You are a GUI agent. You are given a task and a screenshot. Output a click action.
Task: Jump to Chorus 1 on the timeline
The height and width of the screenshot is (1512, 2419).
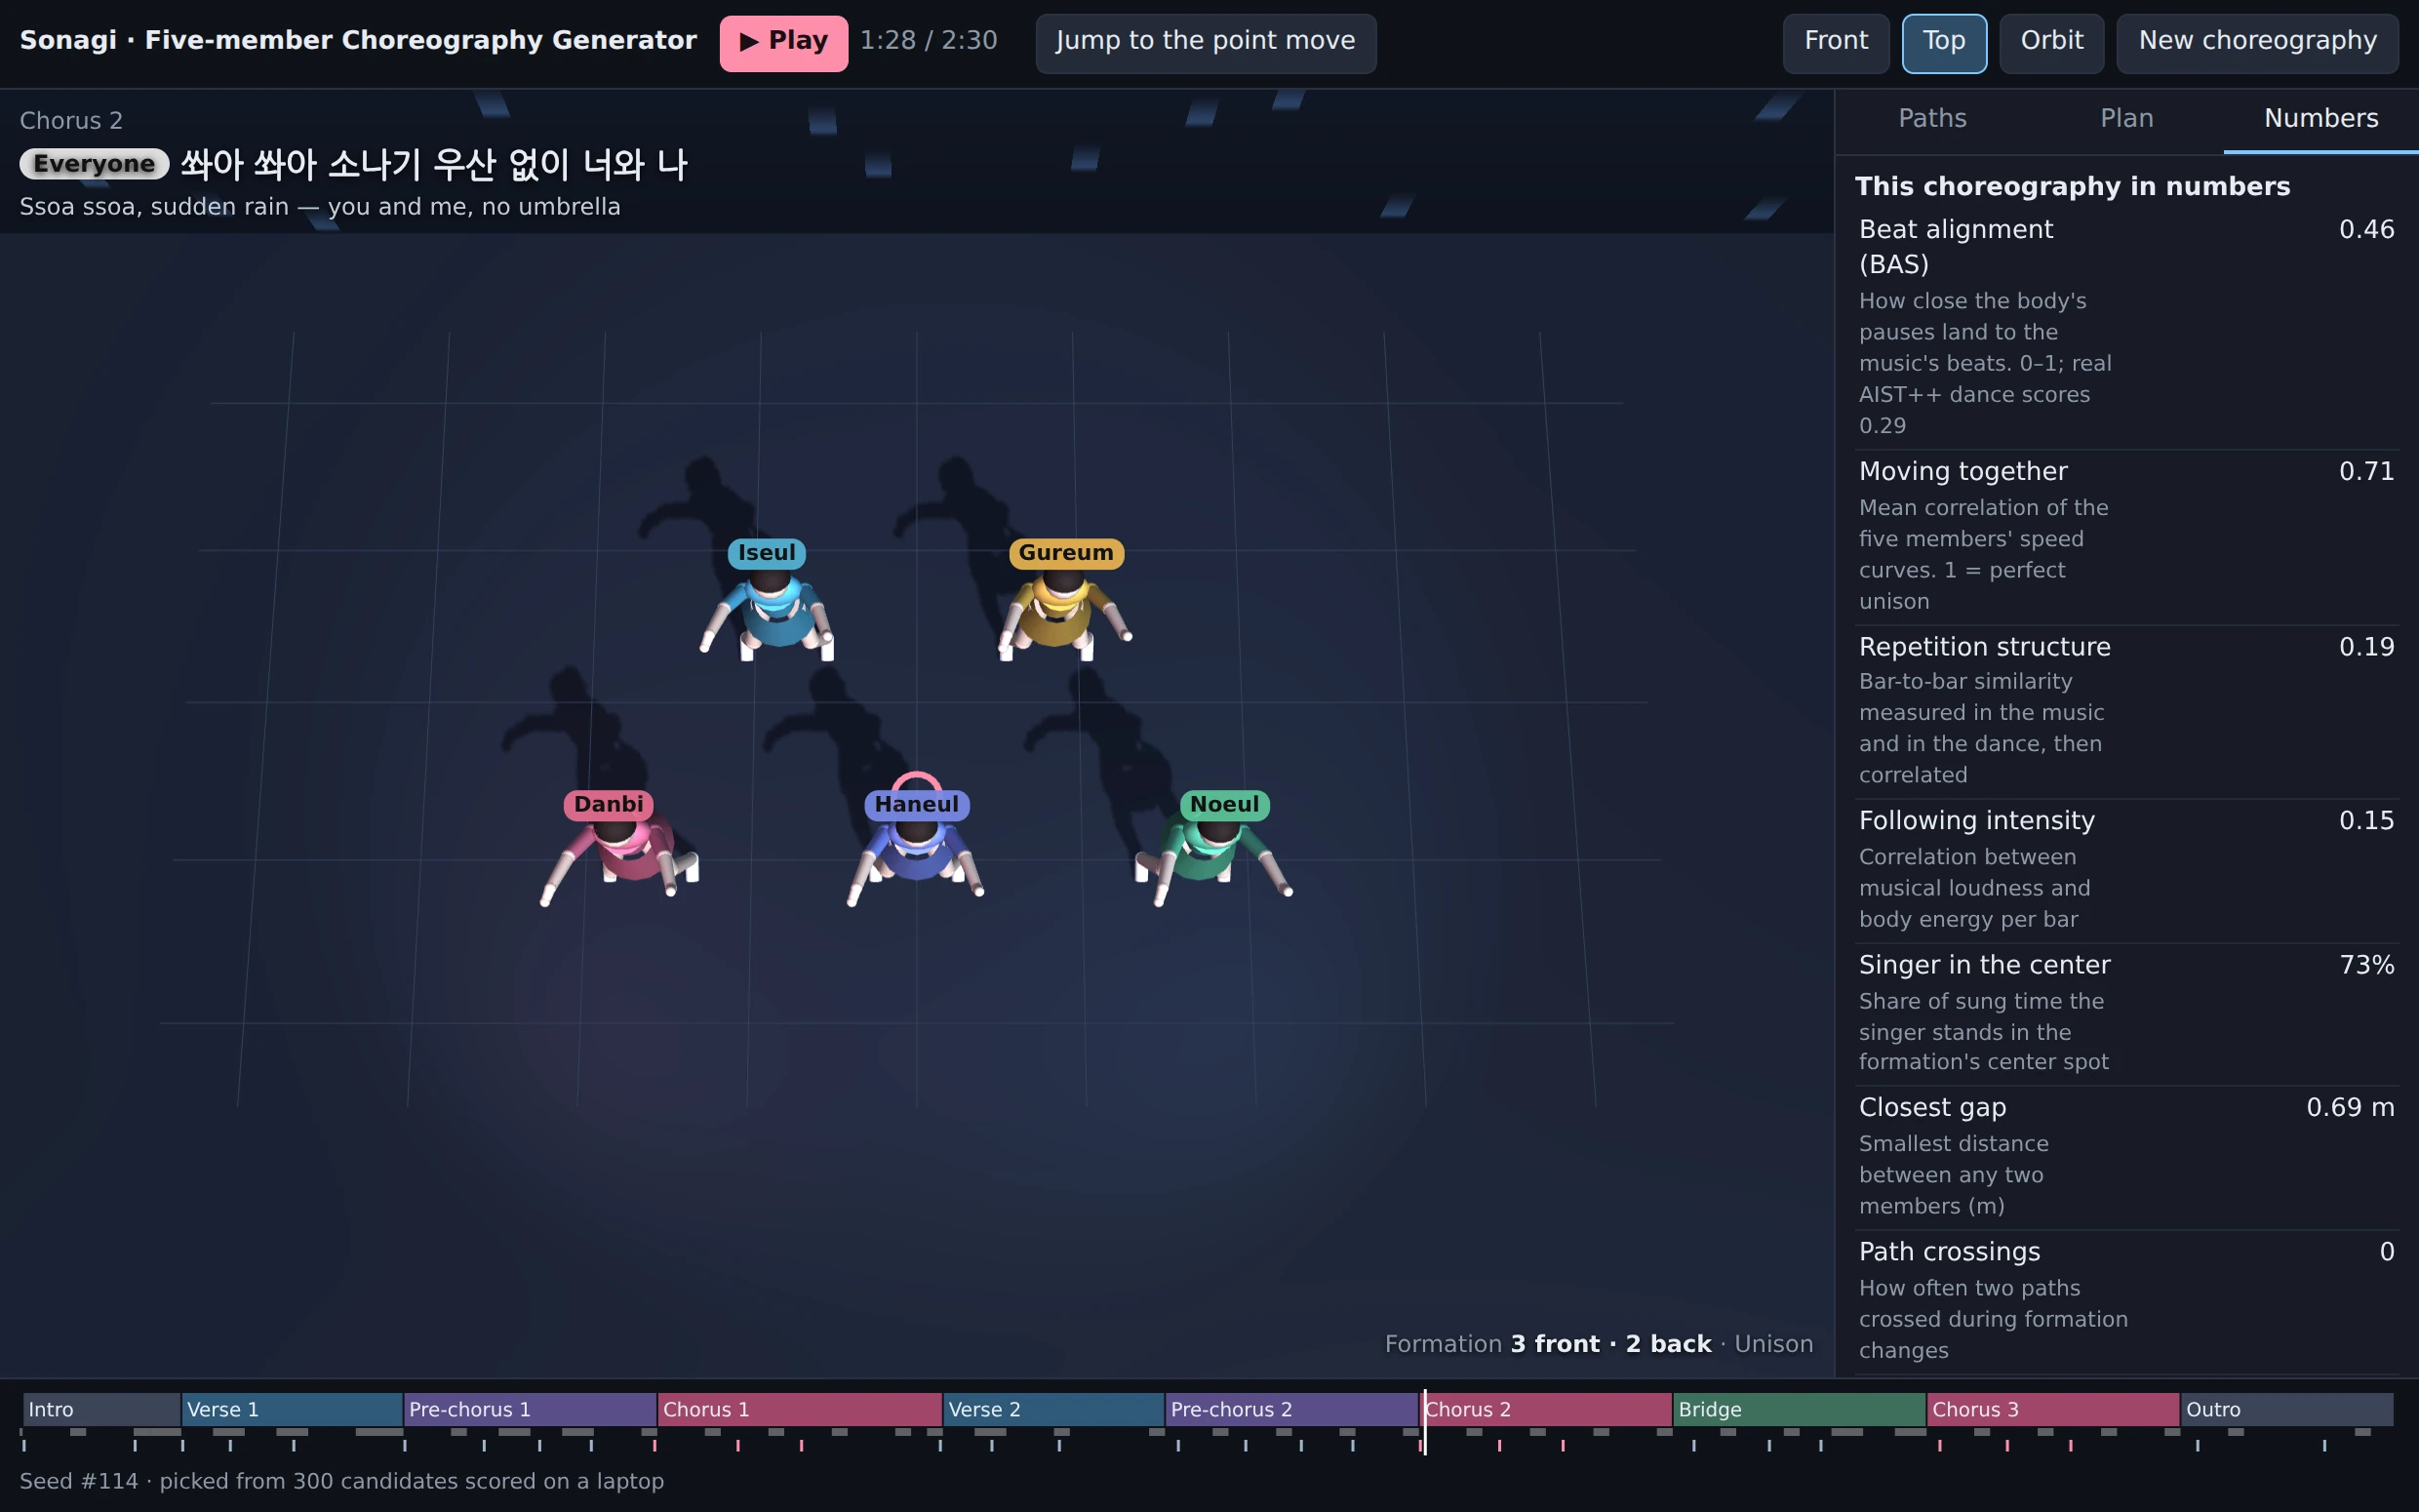800,1409
